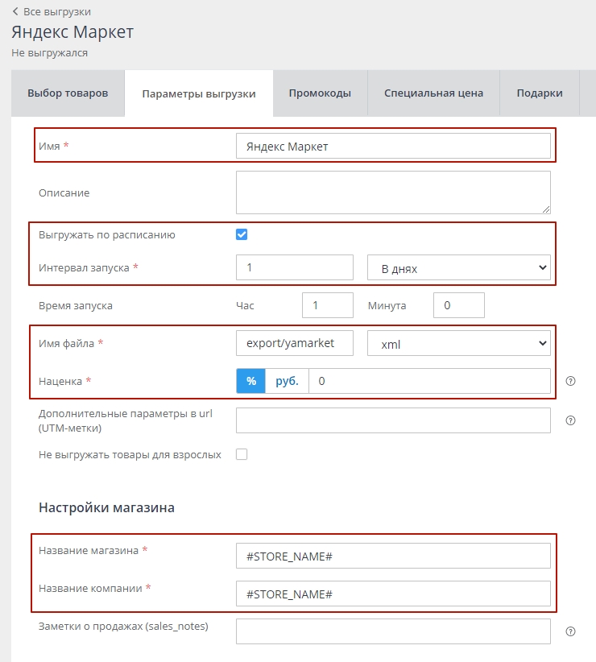Screen dimensions: 596x662
Task: Click the Час launch time field
Action: click(x=327, y=305)
